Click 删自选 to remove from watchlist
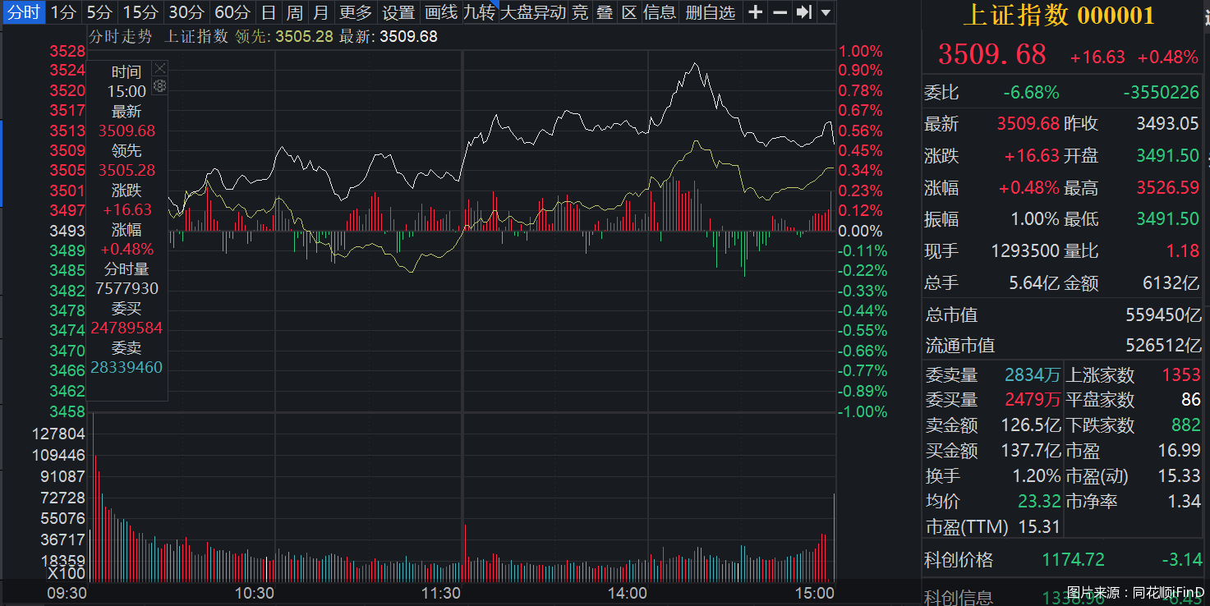1210x606 pixels. click(711, 12)
